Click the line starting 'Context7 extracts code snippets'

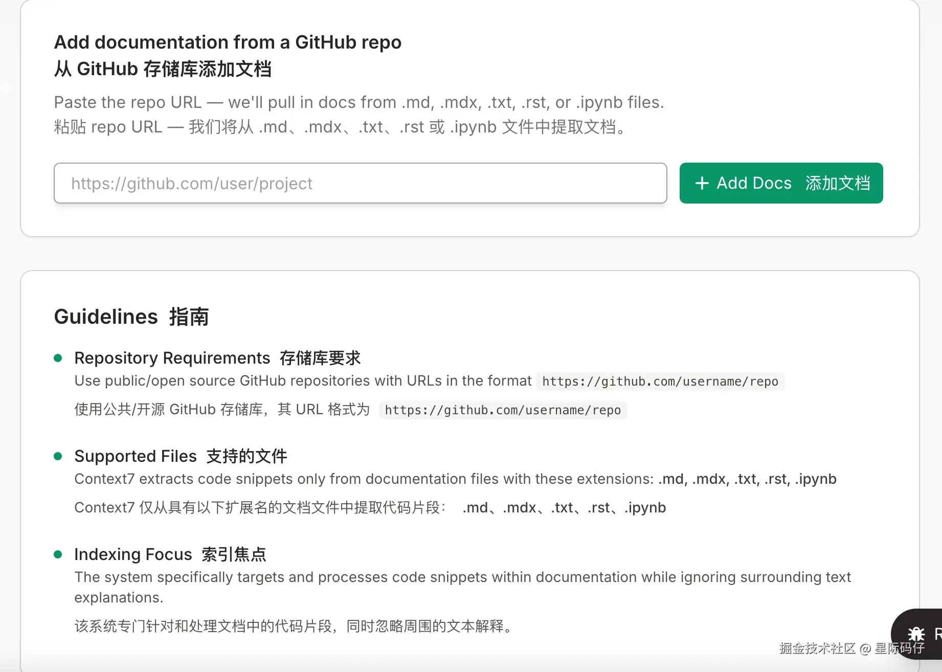click(455, 479)
